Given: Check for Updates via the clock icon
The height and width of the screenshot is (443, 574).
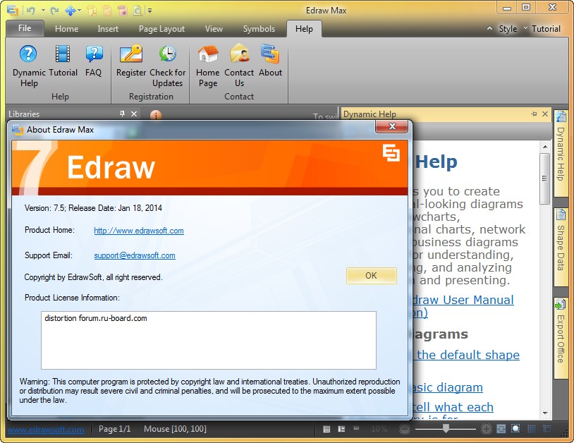Looking at the screenshot, I should 167,66.
